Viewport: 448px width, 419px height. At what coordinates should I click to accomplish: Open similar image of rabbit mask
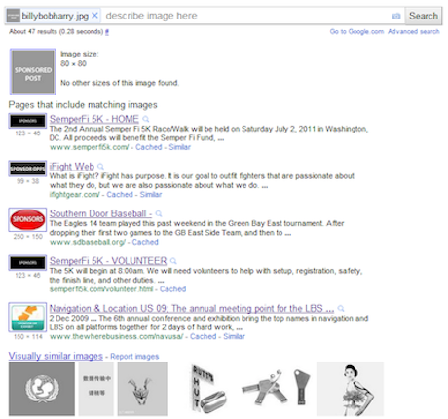[142, 389]
